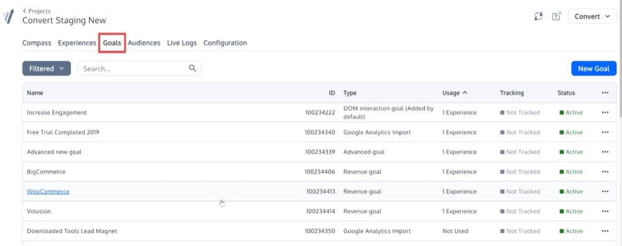Image resolution: width=622 pixels, height=246 pixels.
Task: Select the Advanced new goal name
Action: [54, 152]
